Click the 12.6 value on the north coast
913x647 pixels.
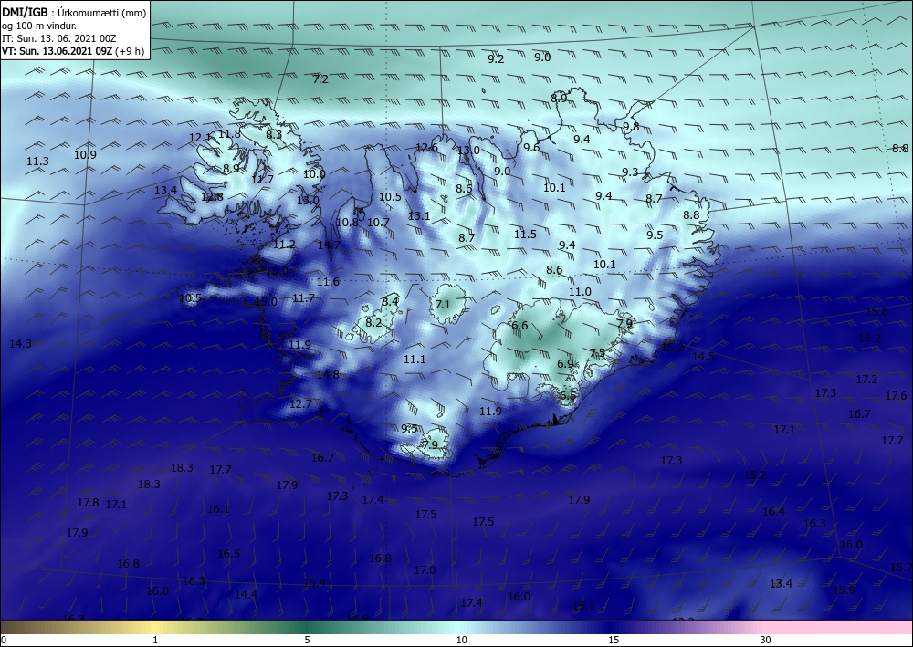pyautogui.click(x=426, y=148)
